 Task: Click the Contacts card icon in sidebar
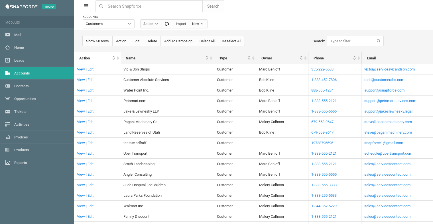(8, 86)
